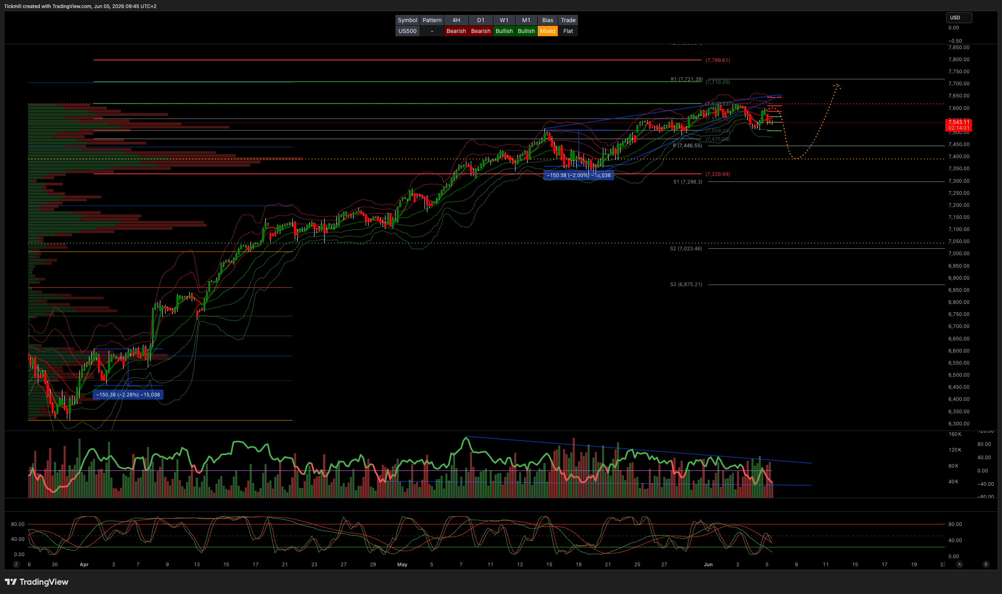Click the −2.28% measurement label
The height and width of the screenshot is (594, 1002).
[128, 395]
